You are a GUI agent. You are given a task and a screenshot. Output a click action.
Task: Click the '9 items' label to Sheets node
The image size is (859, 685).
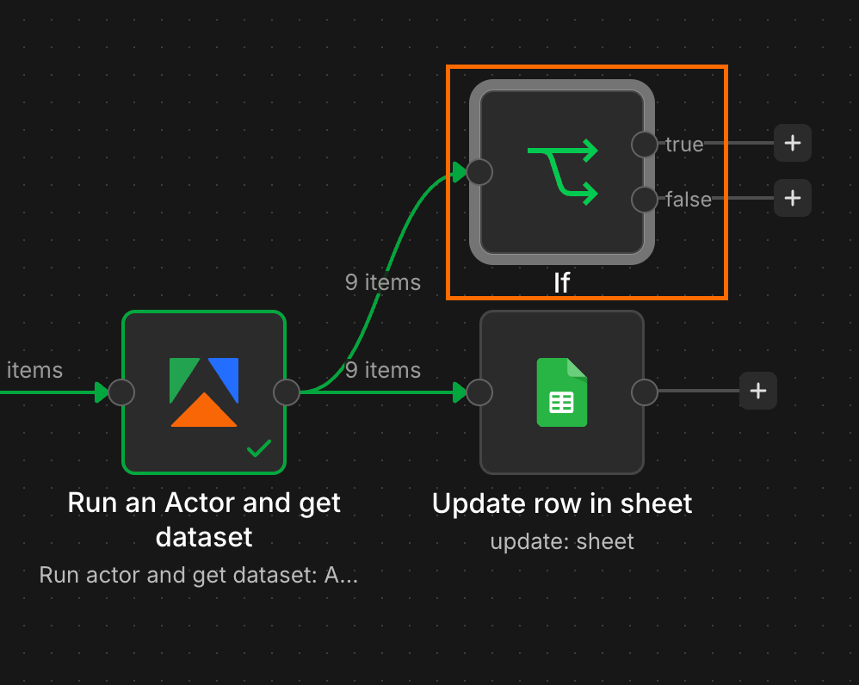tap(383, 370)
